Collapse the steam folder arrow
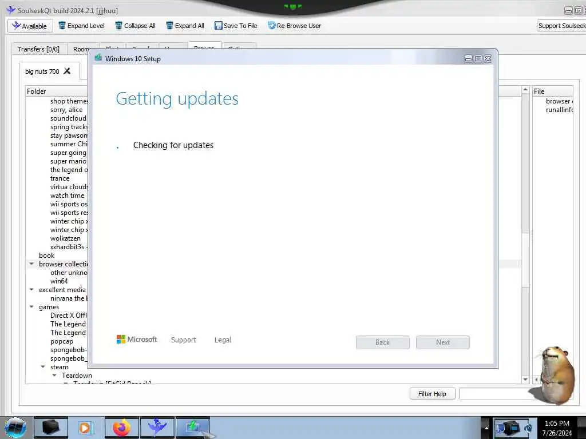Image resolution: width=586 pixels, height=439 pixels. click(43, 366)
